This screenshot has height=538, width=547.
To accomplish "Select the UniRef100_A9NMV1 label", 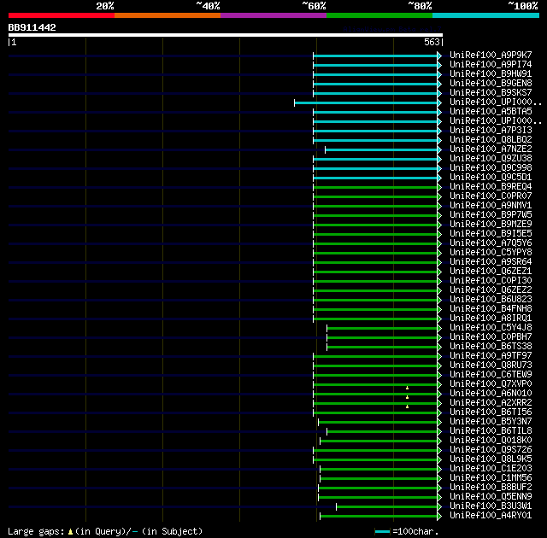I will point(491,206).
